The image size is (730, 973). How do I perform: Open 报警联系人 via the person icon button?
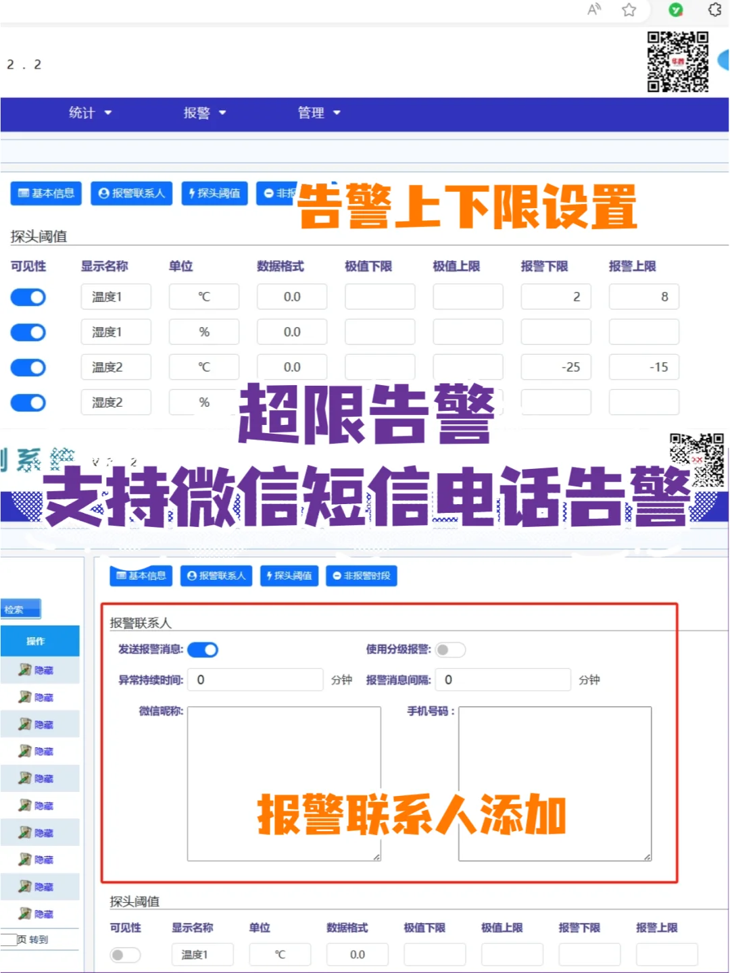click(131, 194)
